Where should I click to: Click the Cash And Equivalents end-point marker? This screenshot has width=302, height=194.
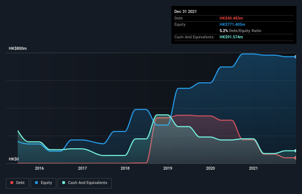296,151
